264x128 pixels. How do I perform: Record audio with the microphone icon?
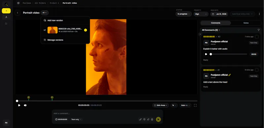pos(152,119)
